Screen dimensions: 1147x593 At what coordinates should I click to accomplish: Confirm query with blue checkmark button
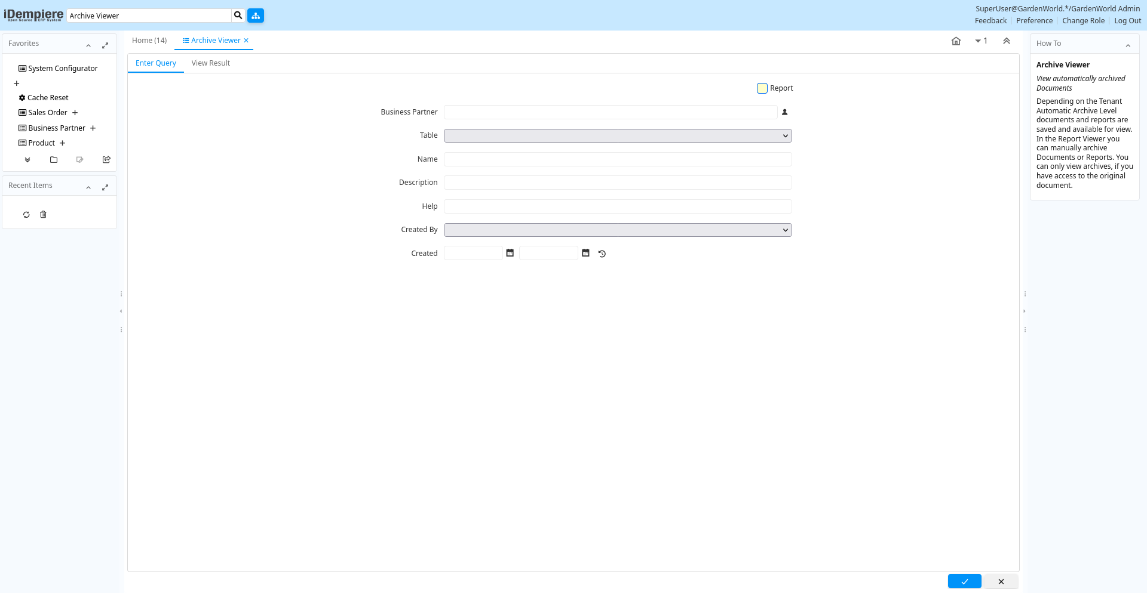(x=964, y=581)
